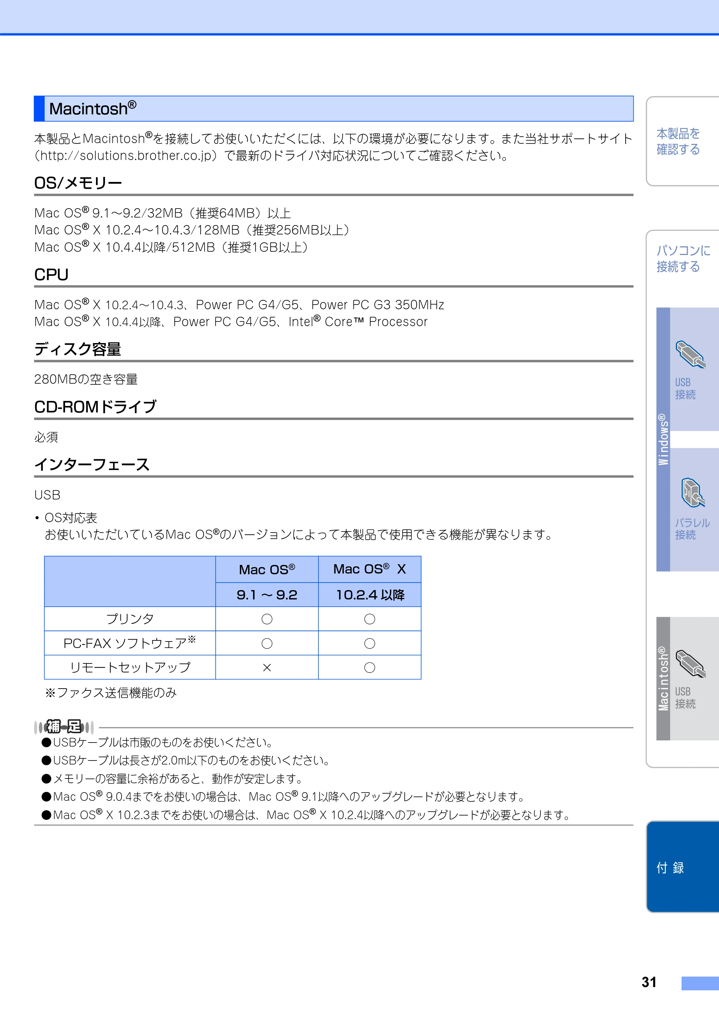Select the vertical Windows® tab strip
Image resolution: width=719 pixels, height=1018 pixels.
(x=663, y=439)
